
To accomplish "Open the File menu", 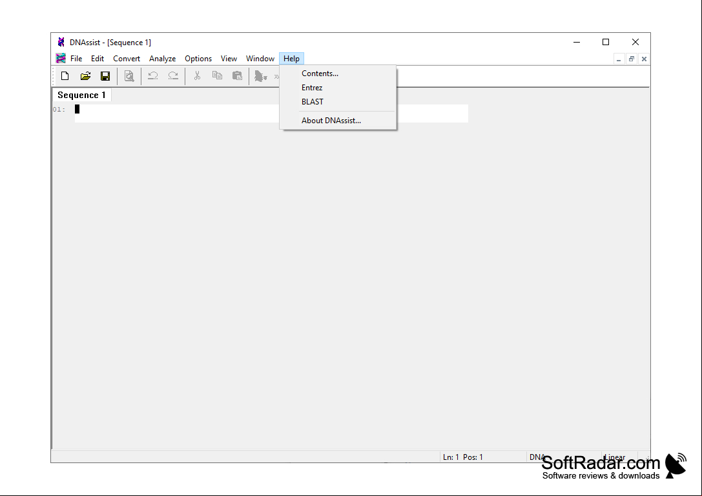I will 76,59.
